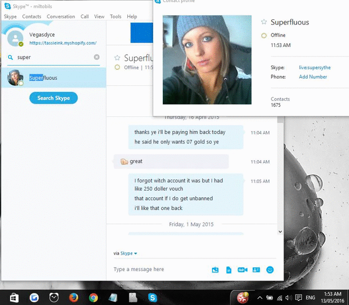Click the Windows Store taskbar icon
Viewport: 349px width, 305px height.
coord(14,298)
